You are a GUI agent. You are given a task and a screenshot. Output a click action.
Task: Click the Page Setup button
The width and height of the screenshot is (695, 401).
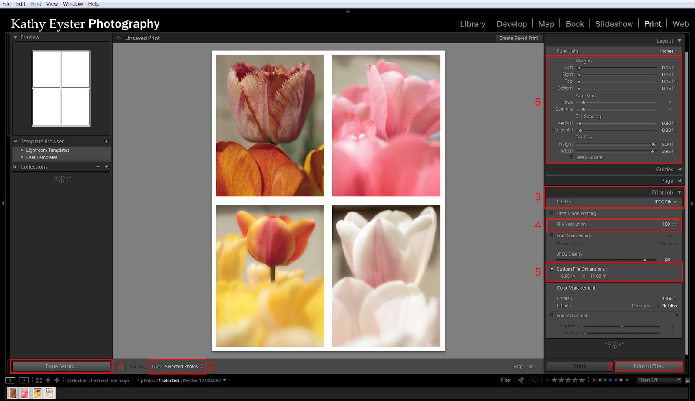click(x=61, y=366)
